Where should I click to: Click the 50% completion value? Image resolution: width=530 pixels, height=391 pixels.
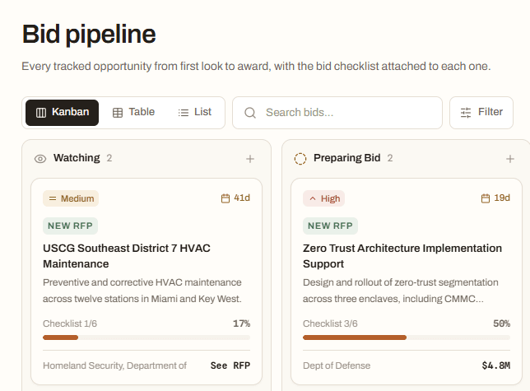(x=502, y=324)
